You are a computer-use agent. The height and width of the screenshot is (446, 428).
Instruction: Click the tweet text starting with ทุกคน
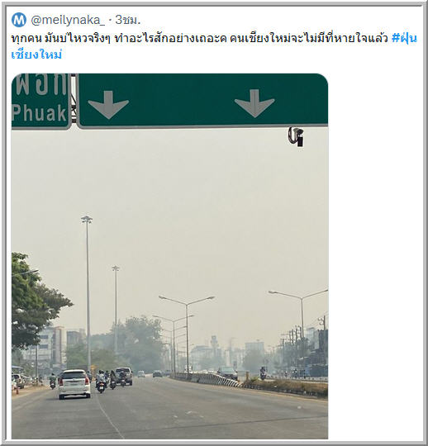pos(200,38)
